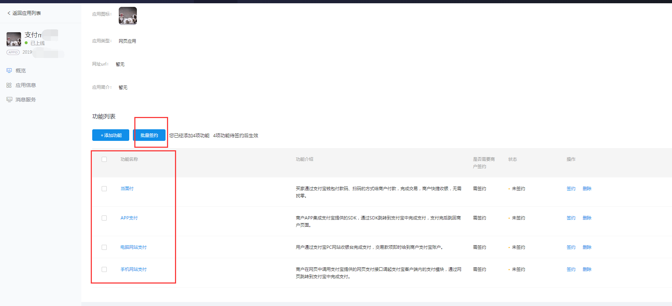Click 删除 for 电脑网站支付
This screenshot has width=672, height=306.
(x=587, y=247)
